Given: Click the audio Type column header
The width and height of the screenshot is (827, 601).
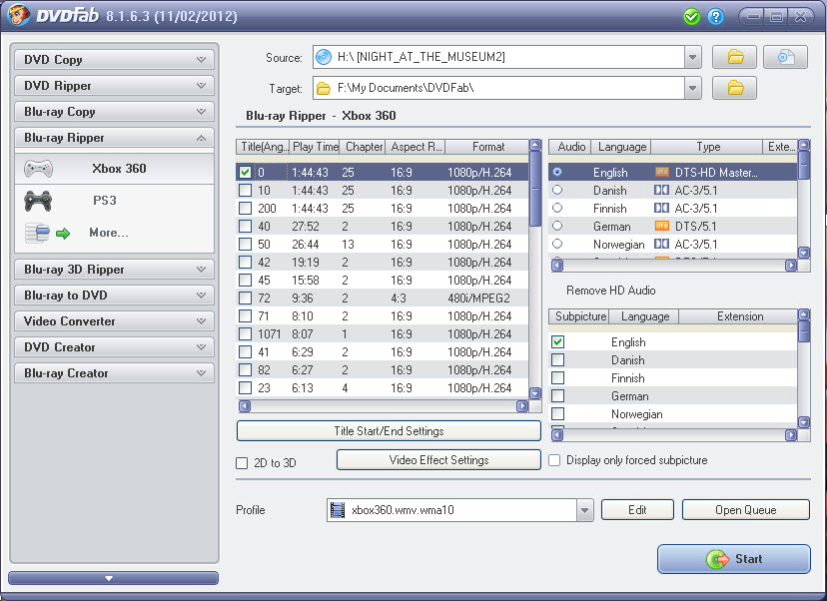Looking at the screenshot, I should (707, 147).
